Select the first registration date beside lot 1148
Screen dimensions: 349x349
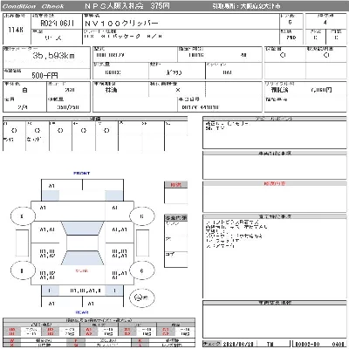pyautogui.click(x=57, y=24)
